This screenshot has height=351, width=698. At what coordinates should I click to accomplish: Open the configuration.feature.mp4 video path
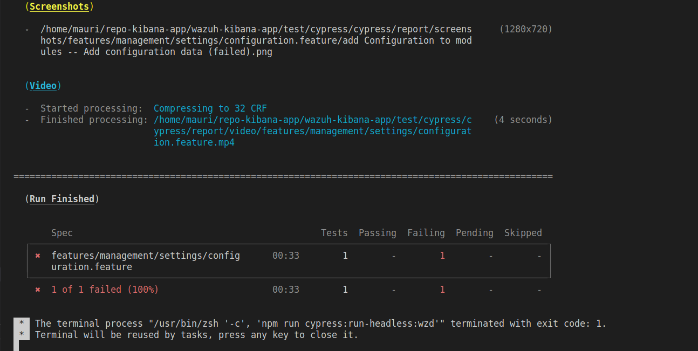point(313,130)
